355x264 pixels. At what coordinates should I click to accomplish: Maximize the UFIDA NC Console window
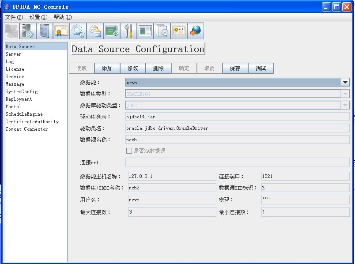pyautogui.click(x=336, y=7)
